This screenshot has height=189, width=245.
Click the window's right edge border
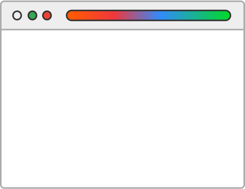pos(244,109)
